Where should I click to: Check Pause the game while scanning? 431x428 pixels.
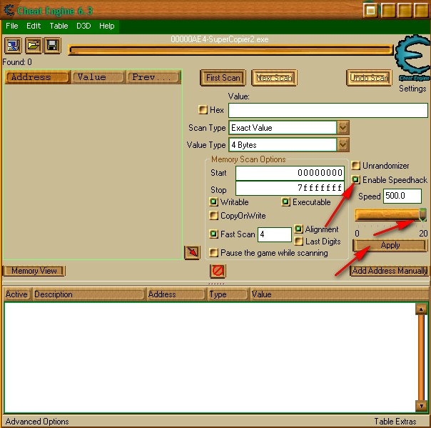213,253
